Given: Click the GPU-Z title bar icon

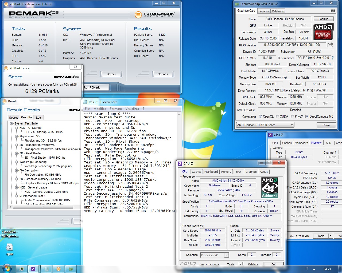Looking at the screenshot, I should pos(237,4).
